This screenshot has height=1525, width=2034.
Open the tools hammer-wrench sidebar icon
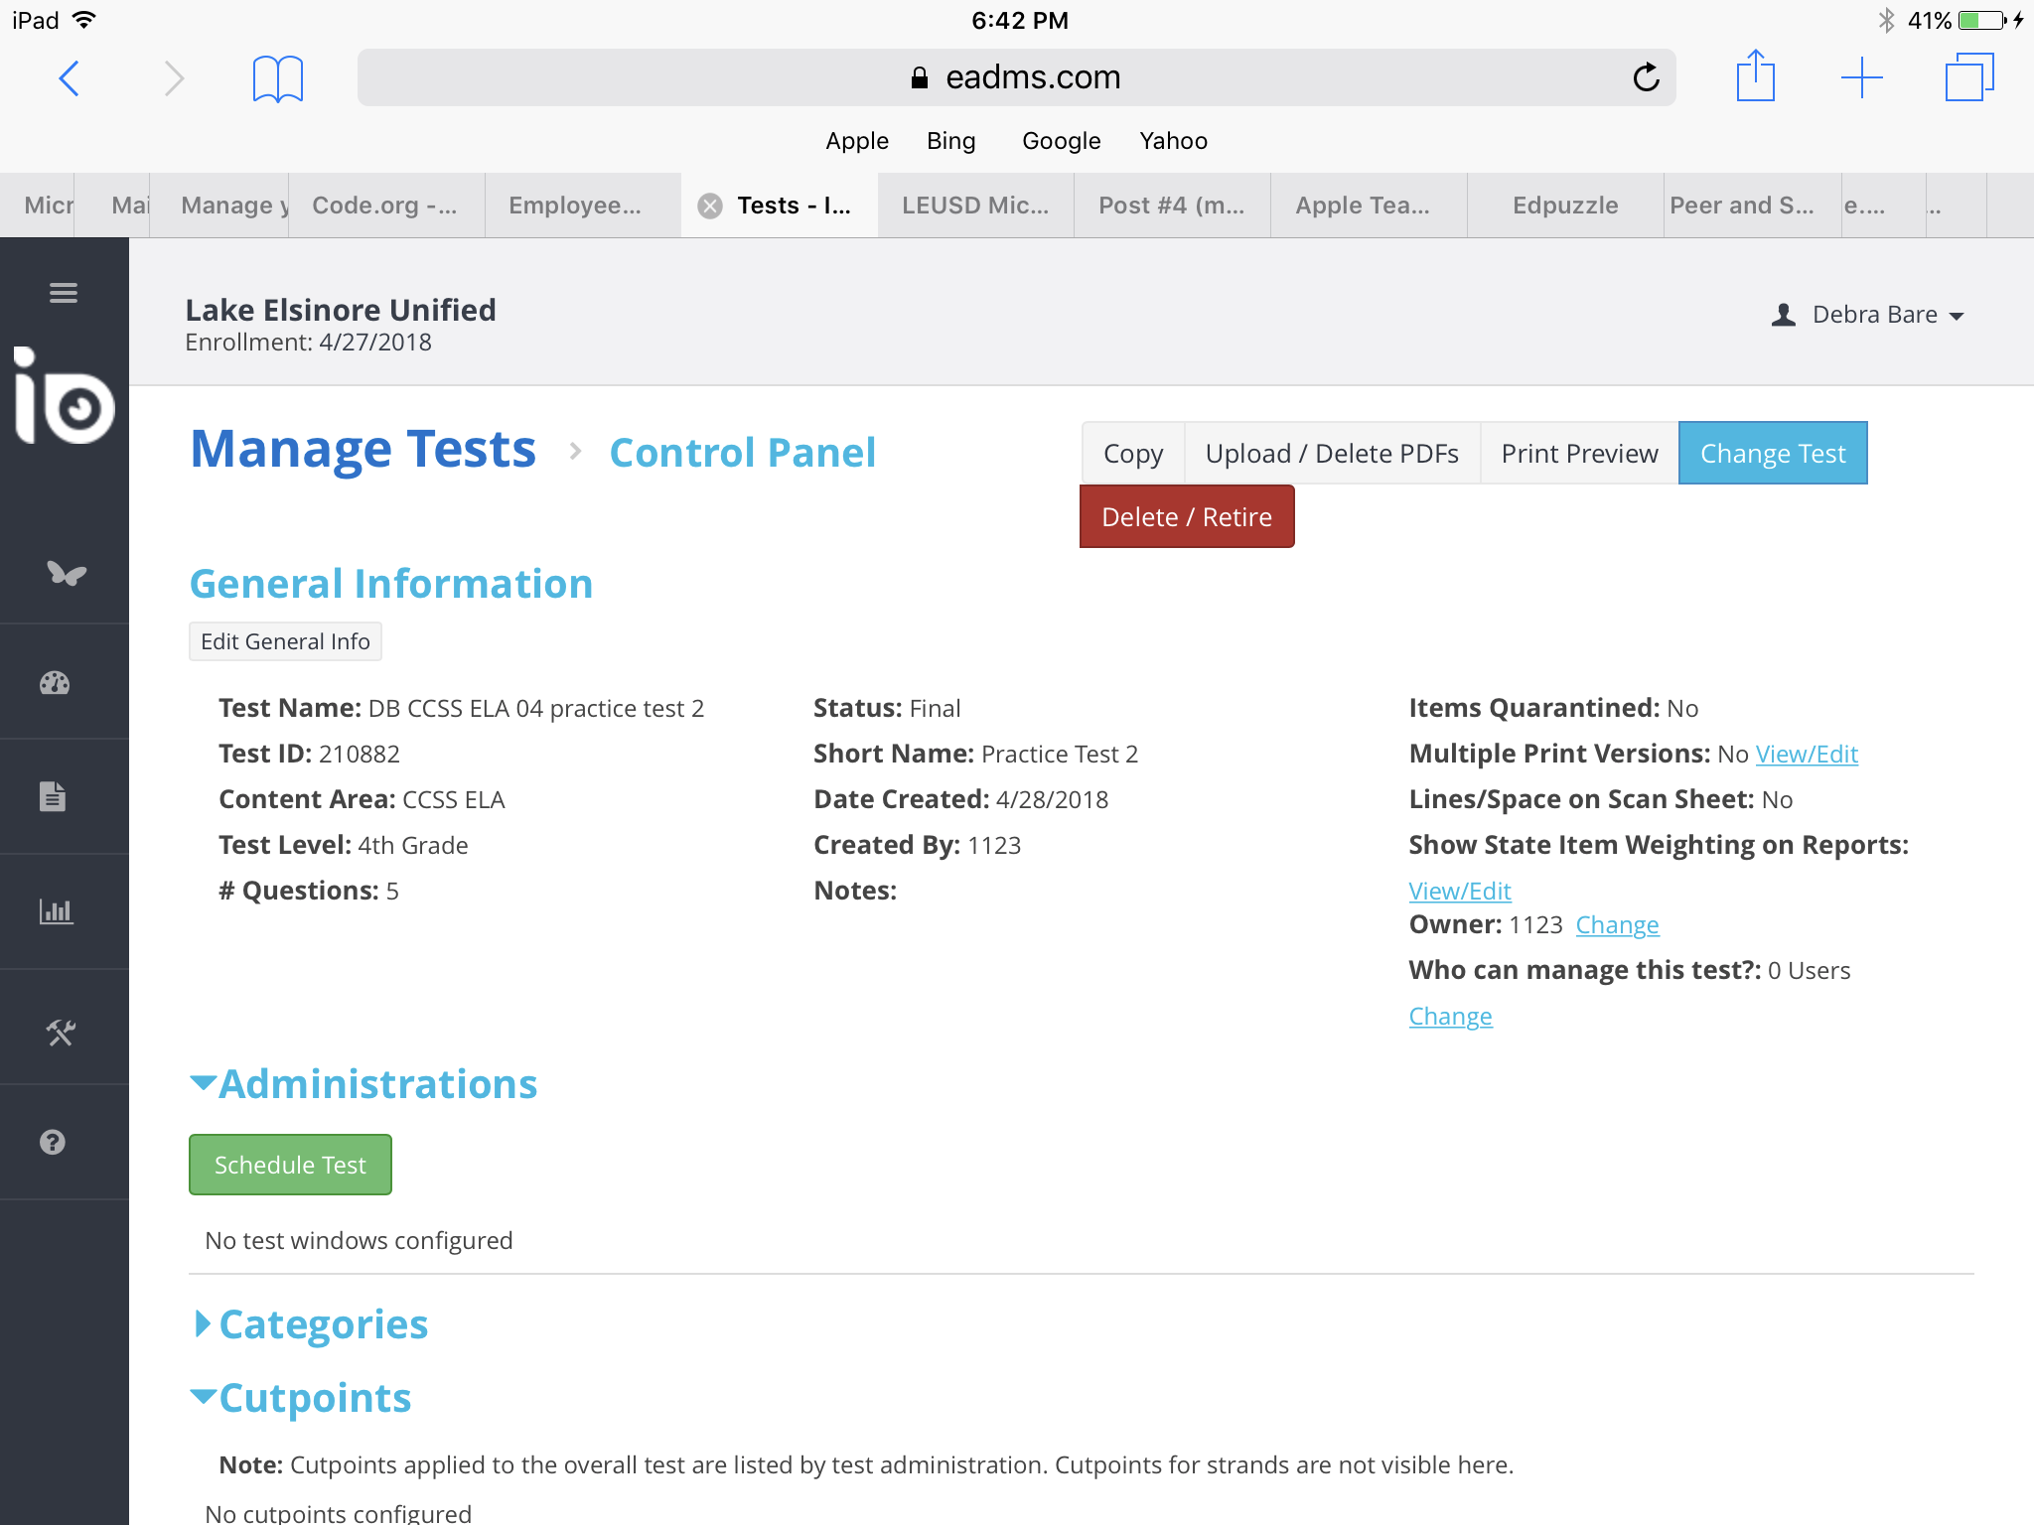coord(61,1034)
